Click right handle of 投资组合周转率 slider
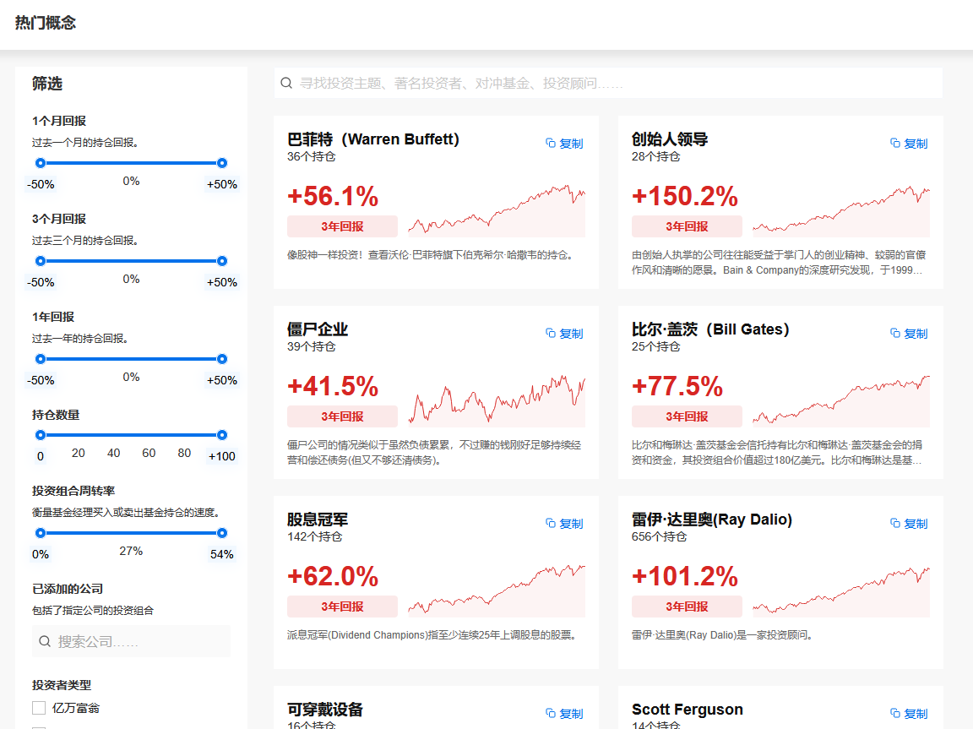The height and width of the screenshot is (729, 973). coord(221,533)
